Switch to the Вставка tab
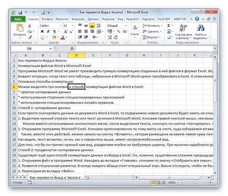 pyautogui.click(x=47, y=19)
